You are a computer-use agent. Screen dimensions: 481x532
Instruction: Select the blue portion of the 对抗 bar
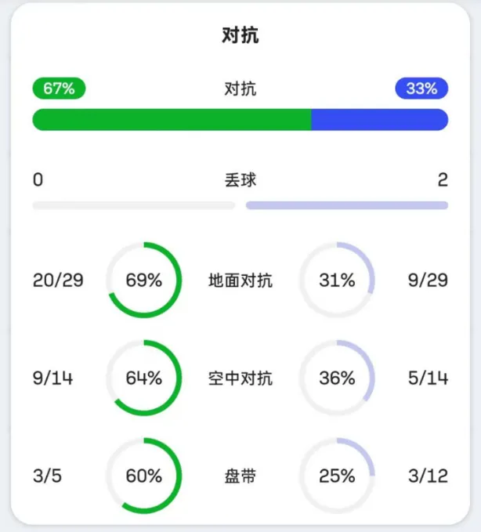379,119
